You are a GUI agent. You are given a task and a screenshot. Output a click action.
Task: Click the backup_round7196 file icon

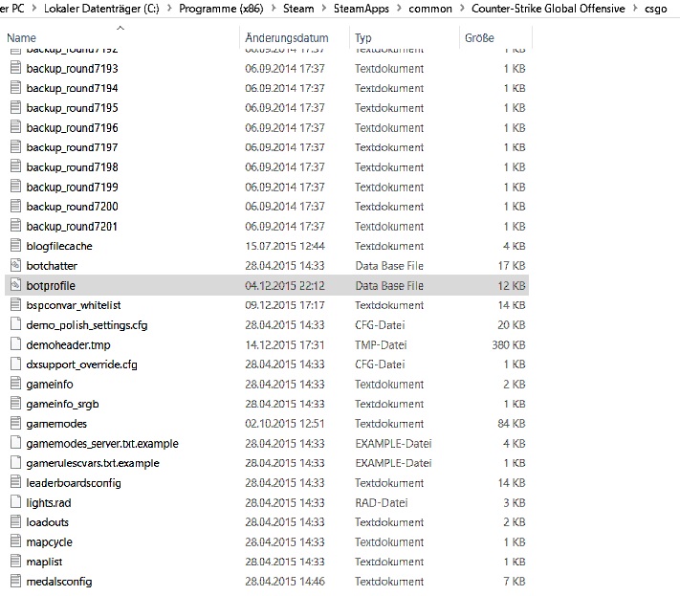[x=15, y=127]
